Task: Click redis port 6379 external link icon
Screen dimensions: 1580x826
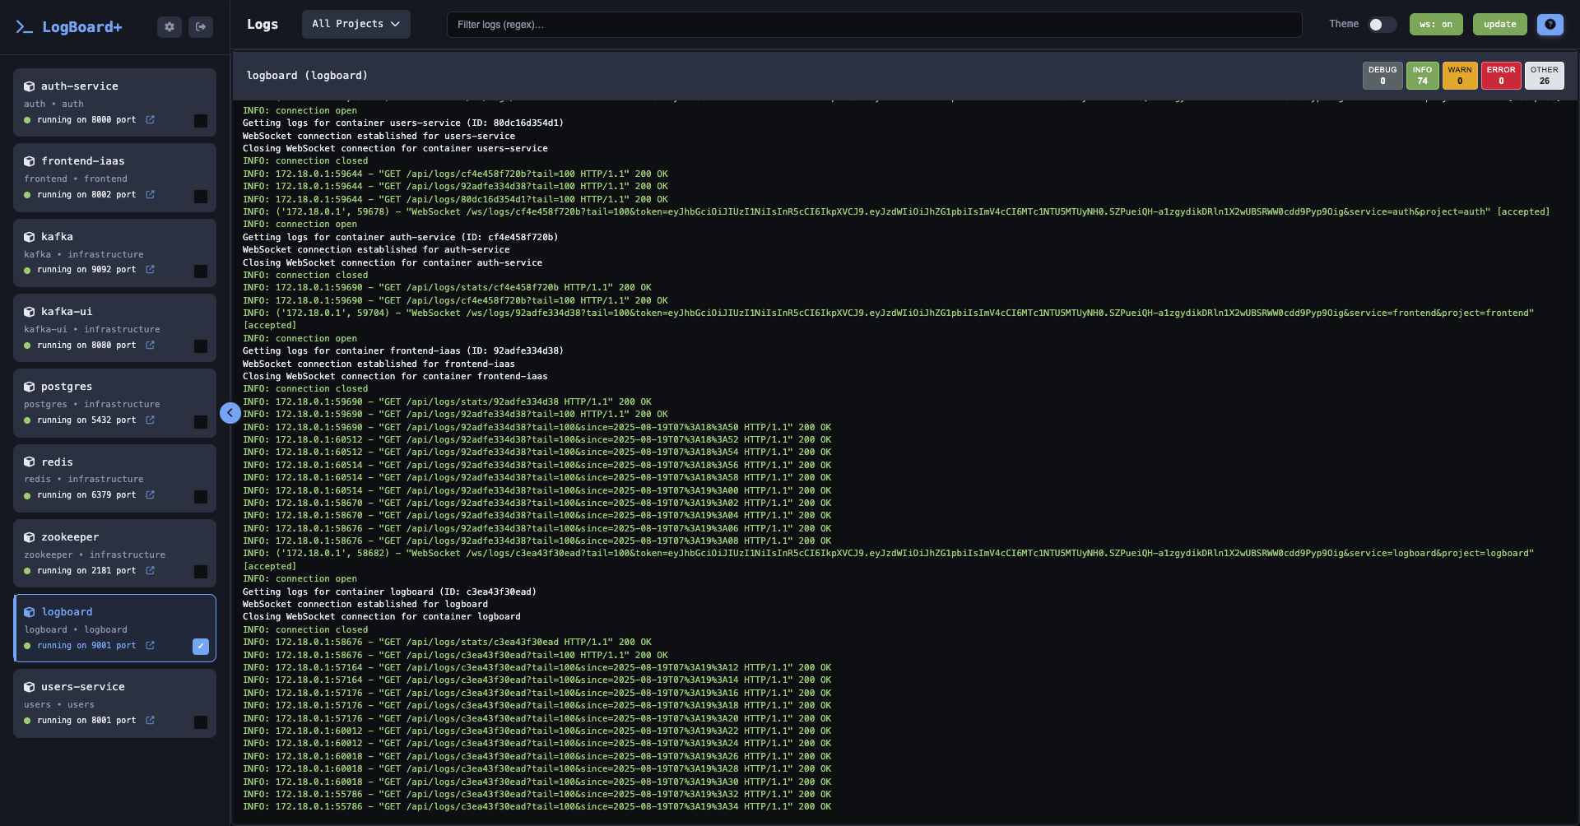Action: pyautogui.click(x=150, y=495)
